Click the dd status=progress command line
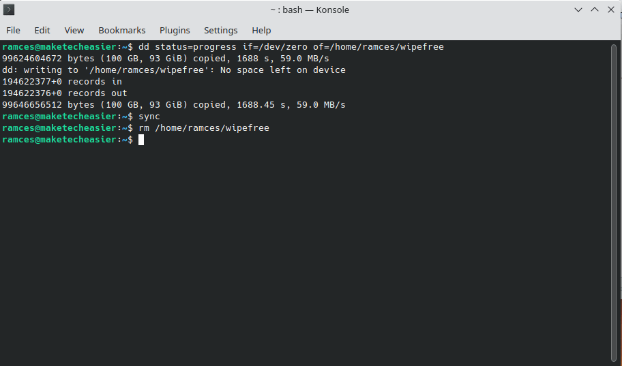The image size is (622, 366). coord(291,47)
